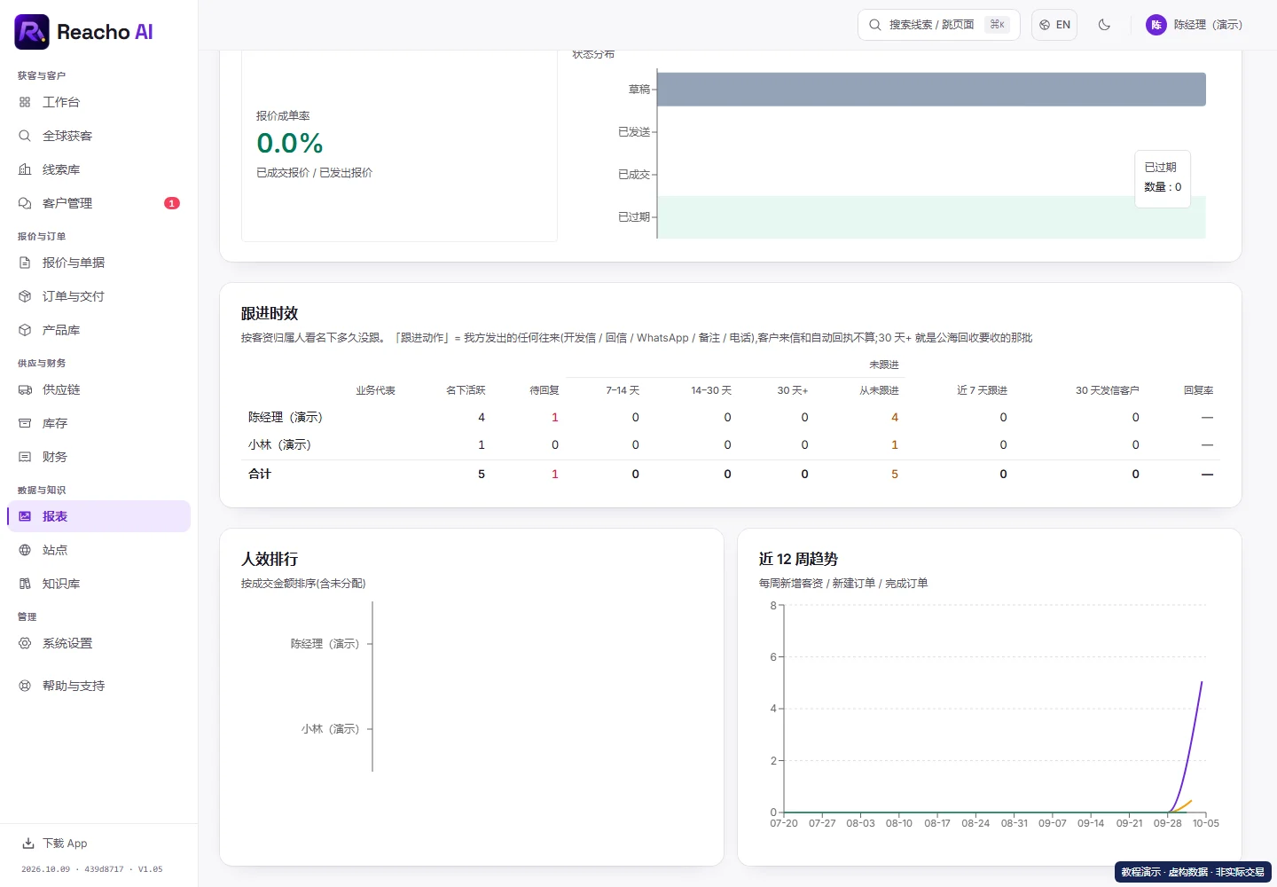Open the 库存 archive icon

point(25,423)
